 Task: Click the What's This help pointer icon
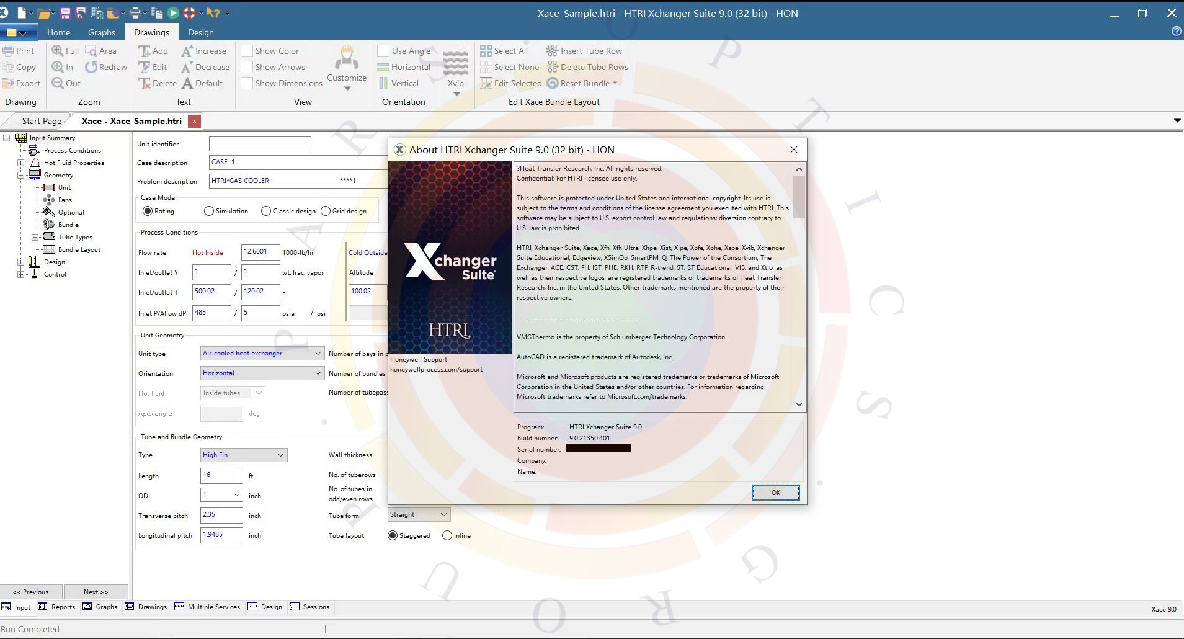pos(213,12)
